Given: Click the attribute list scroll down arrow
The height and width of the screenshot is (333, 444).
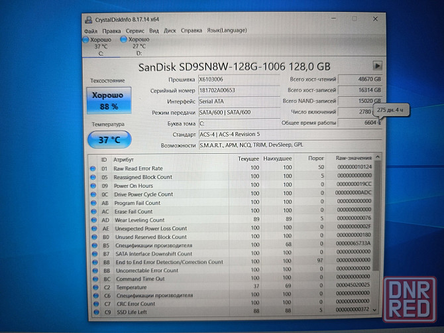Looking at the screenshot, I should (x=375, y=310).
